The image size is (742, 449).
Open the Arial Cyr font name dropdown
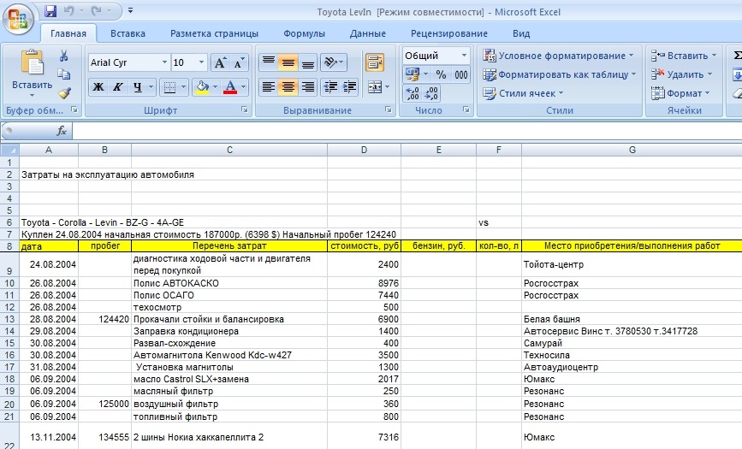pos(164,62)
